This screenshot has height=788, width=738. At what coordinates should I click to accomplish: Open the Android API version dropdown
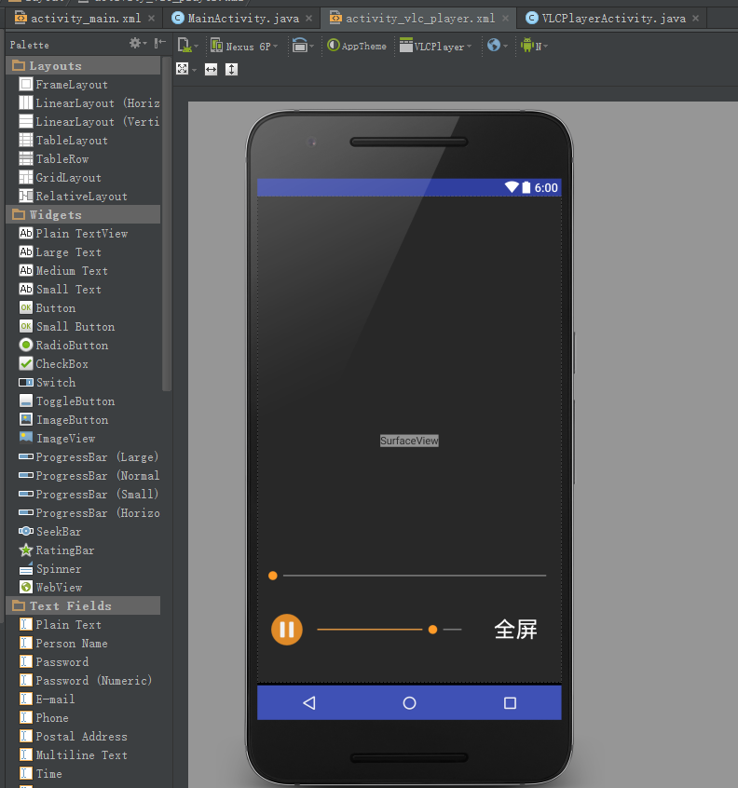coord(534,46)
